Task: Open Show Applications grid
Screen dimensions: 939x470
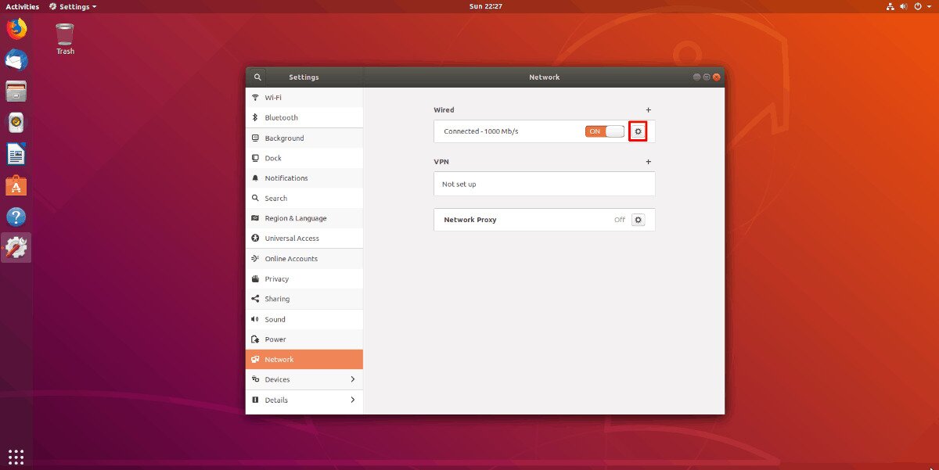Action: [16, 456]
